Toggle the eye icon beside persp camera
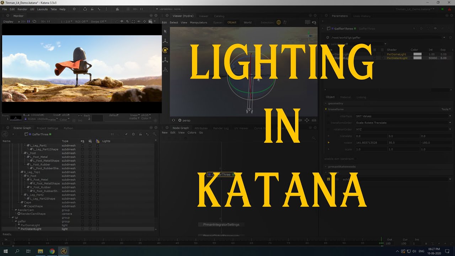The height and width of the screenshot is (256, 455). pos(173,120)
